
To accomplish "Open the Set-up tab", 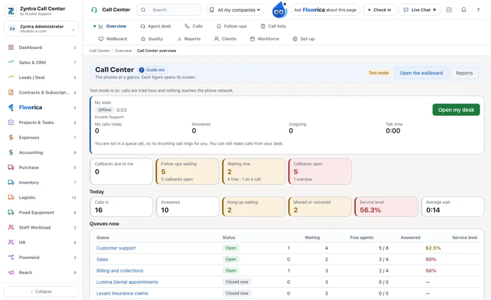I will click(x=303, y=39).
